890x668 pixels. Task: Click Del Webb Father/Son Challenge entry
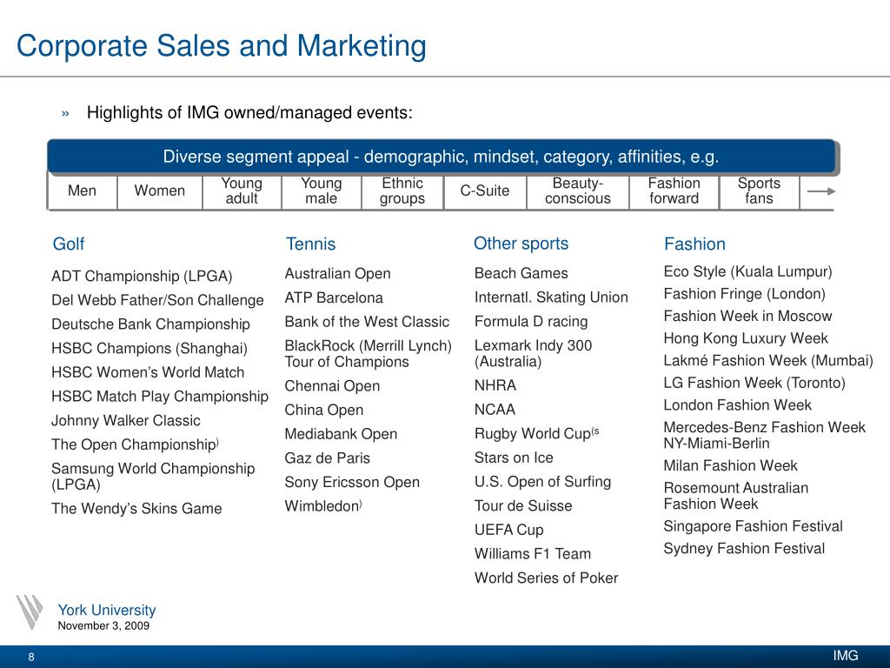(158, 300)
